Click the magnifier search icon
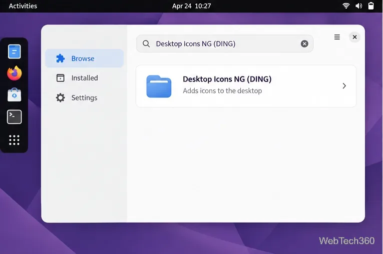Viewport: 383px width, 254px height. (x=146, y=43)
